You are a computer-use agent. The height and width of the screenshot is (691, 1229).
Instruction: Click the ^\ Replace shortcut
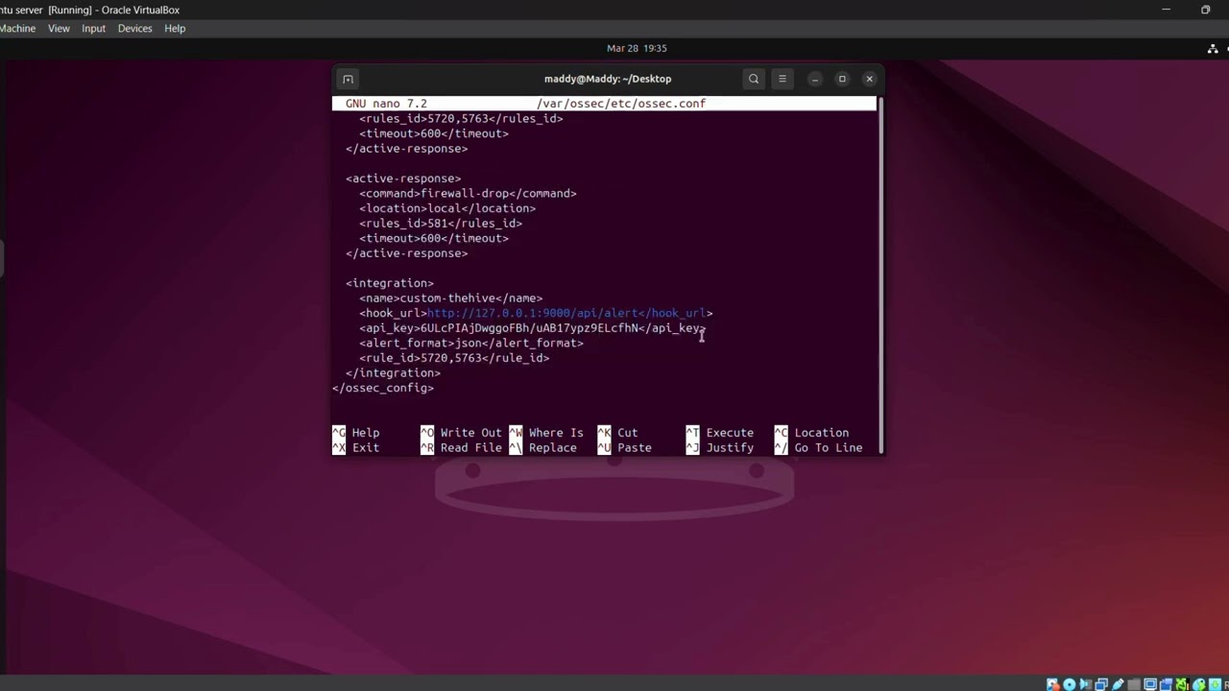[543, 448]
